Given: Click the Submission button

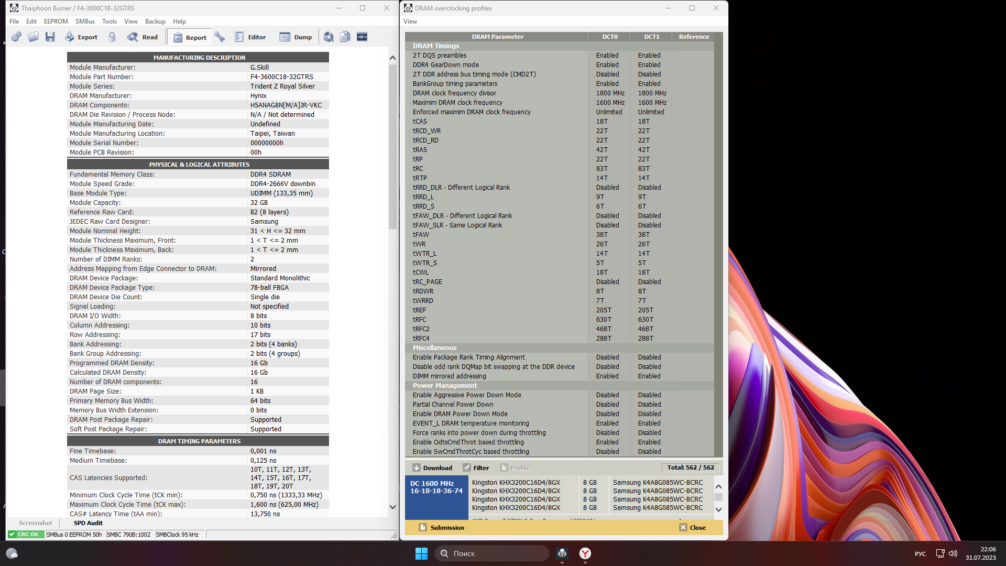Looking at the screenshot, I should pos(442,528).
